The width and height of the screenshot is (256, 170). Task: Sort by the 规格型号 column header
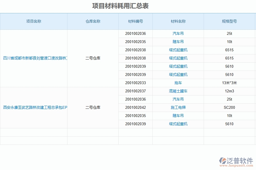click(x=230, y=21)
